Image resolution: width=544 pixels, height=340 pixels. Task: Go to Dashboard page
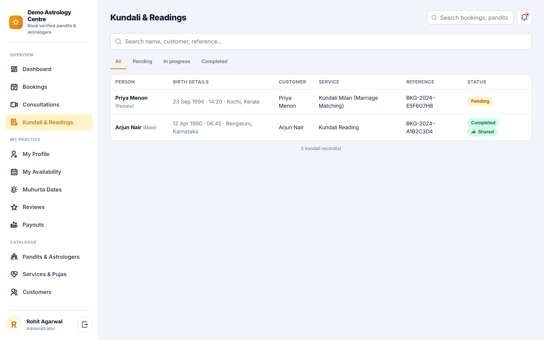click(x=49, y=69)
